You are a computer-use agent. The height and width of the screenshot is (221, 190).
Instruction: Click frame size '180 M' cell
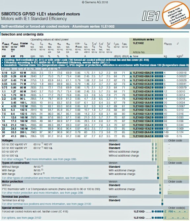(24, 129)
